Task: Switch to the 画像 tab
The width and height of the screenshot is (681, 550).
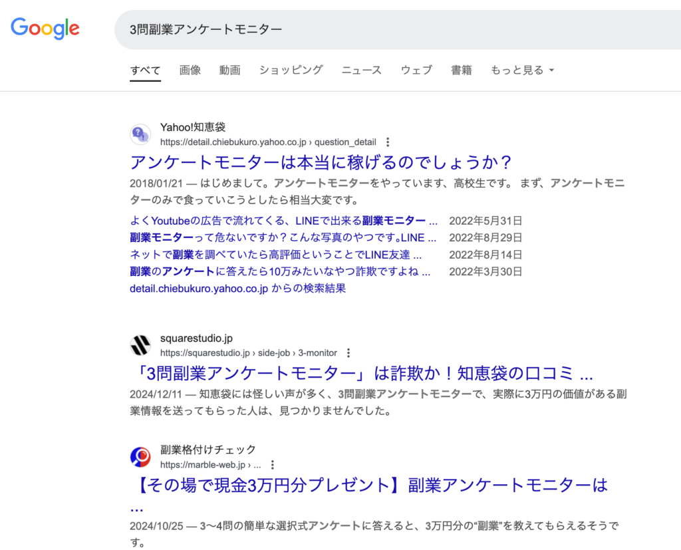Action: tap(190, 70)
